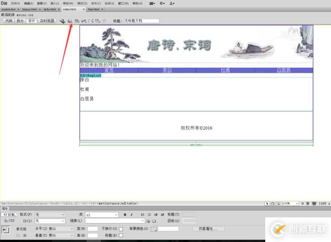Click the 白居易 link in navigation bar

(x=284, y=70)
